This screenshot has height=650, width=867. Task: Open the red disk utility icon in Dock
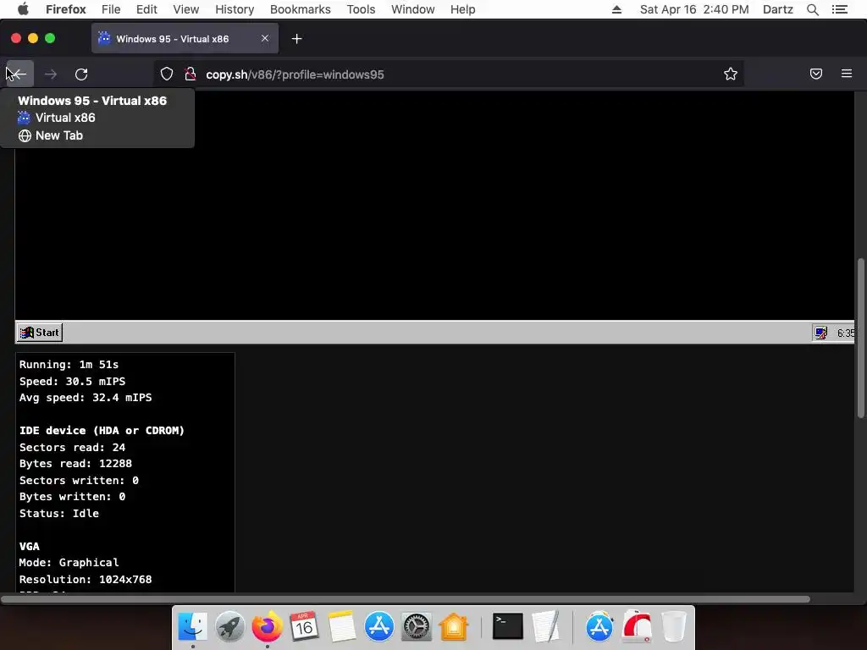click(x=637, y=626)
